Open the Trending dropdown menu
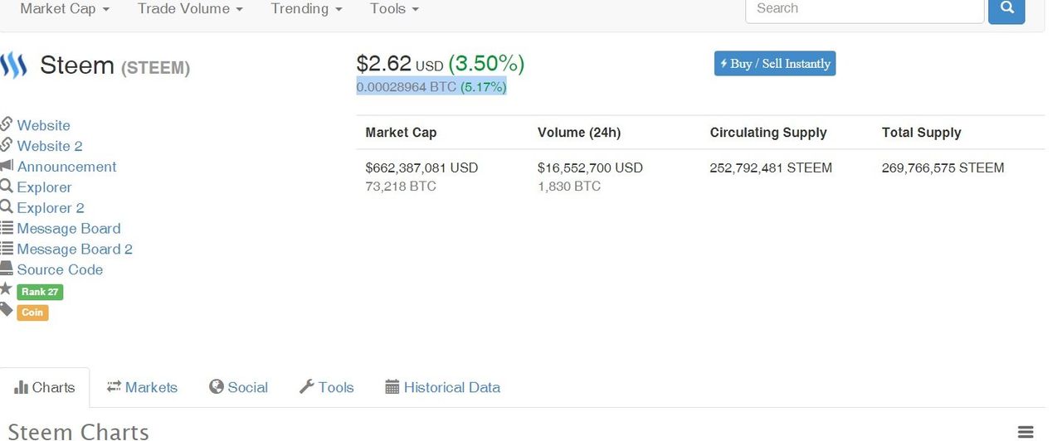1062x441 pixels. (x=306, y=9)
